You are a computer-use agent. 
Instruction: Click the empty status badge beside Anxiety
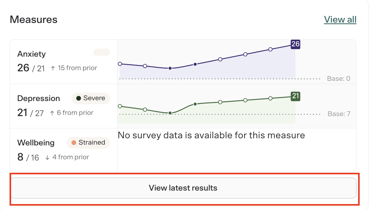102,52
